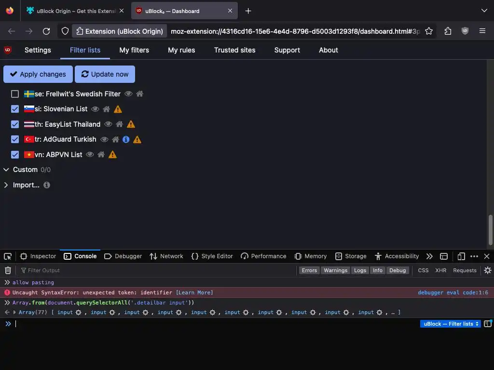Open home page icon for AdGuard Turkish
The height and width of the screenshot is (370, 494).
(116, 139)
